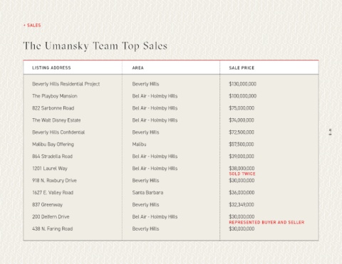
Task: Click The Walt Disney Estate entry
Action: [x=56, y=120]
